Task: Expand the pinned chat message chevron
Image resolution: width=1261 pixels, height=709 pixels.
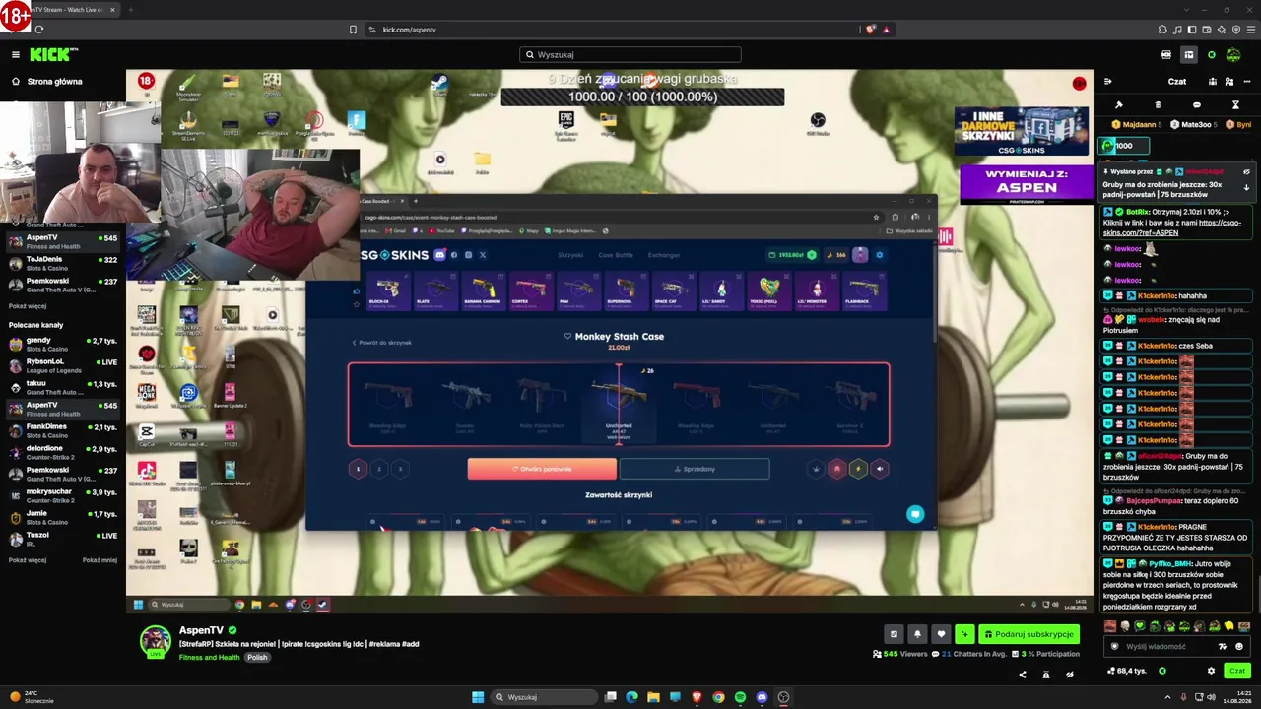Action: click(1246, 187)
